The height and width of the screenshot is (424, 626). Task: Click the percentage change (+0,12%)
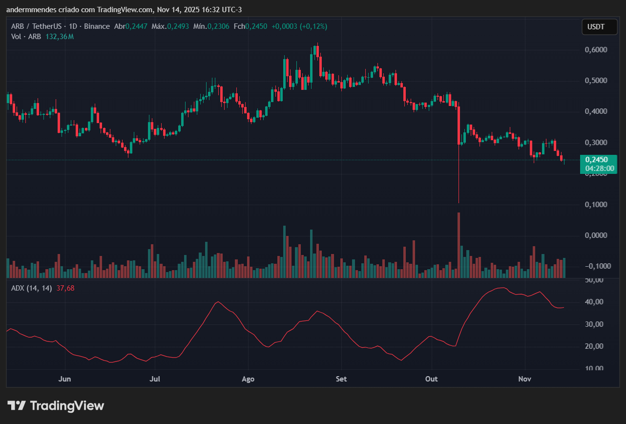[x=314, y=26]
